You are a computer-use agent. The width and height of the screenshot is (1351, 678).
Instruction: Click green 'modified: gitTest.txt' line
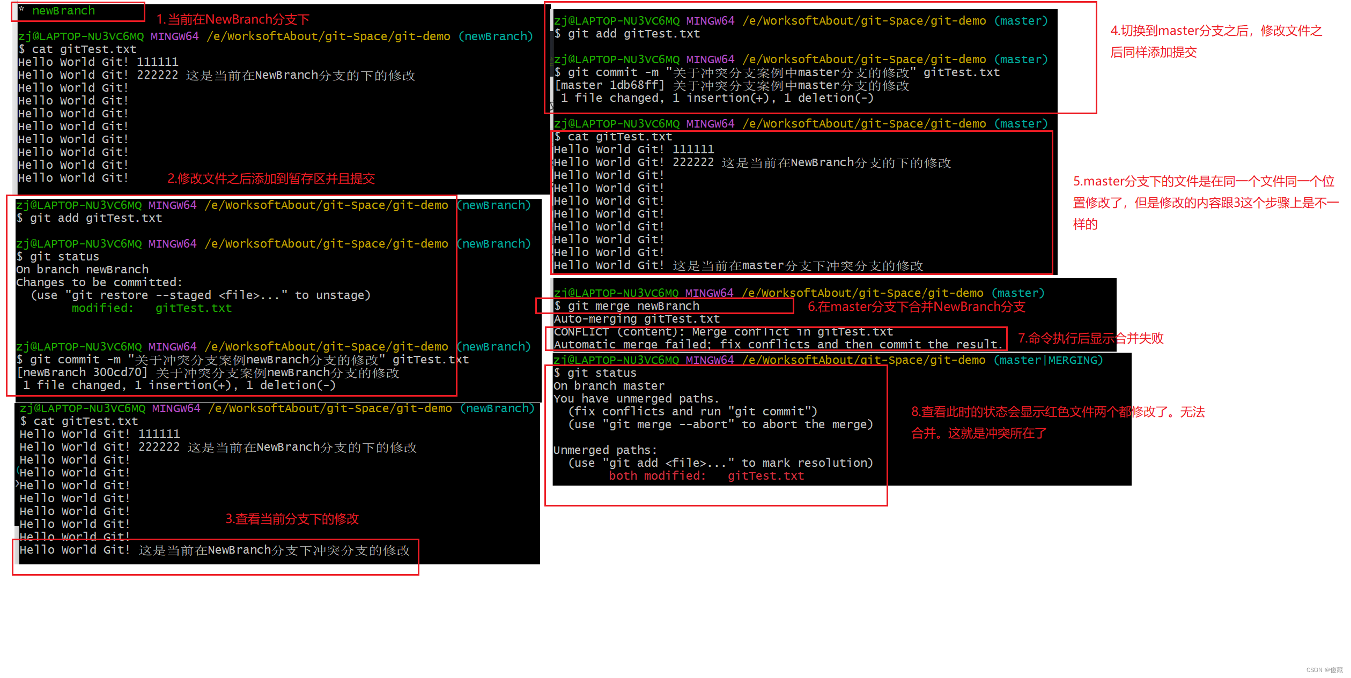pos(152,308)
